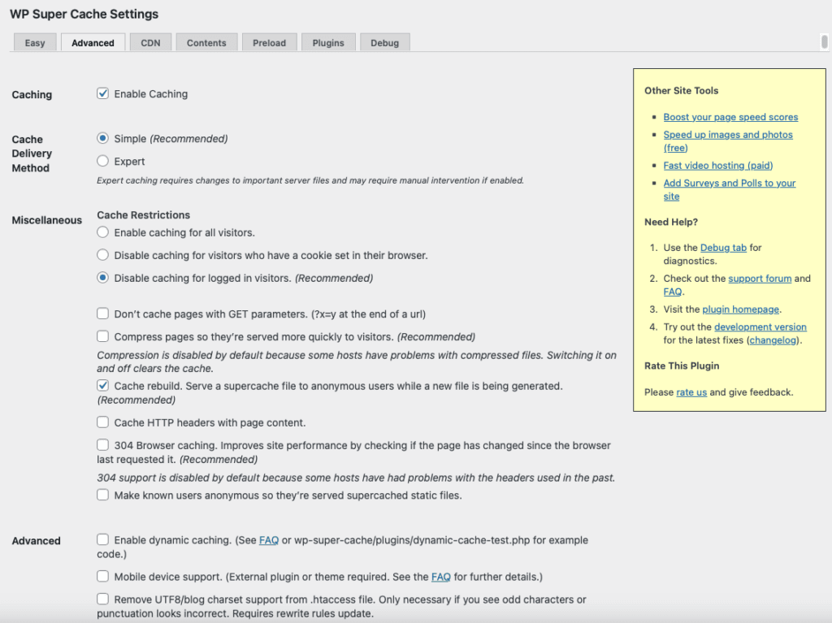
Task: Enable Compress pages checkbox
Action: (103, 337)
